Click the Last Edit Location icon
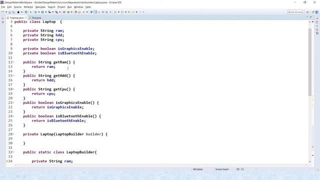 tap(129, 12)
